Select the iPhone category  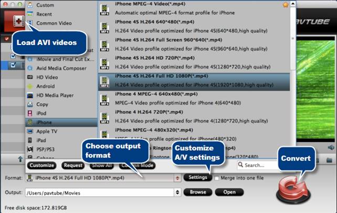pos(61,122)
